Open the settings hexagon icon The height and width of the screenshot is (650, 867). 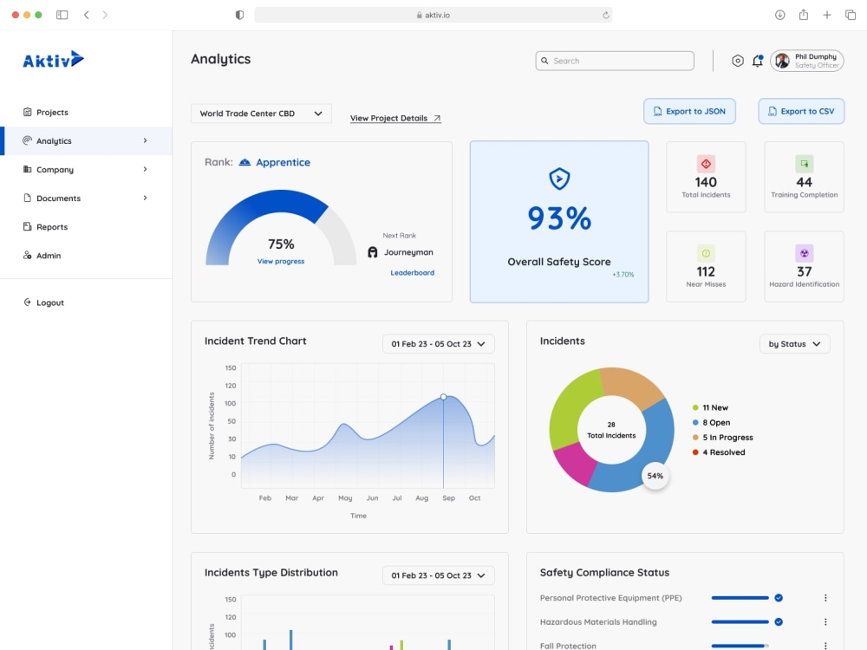(738, 61)
